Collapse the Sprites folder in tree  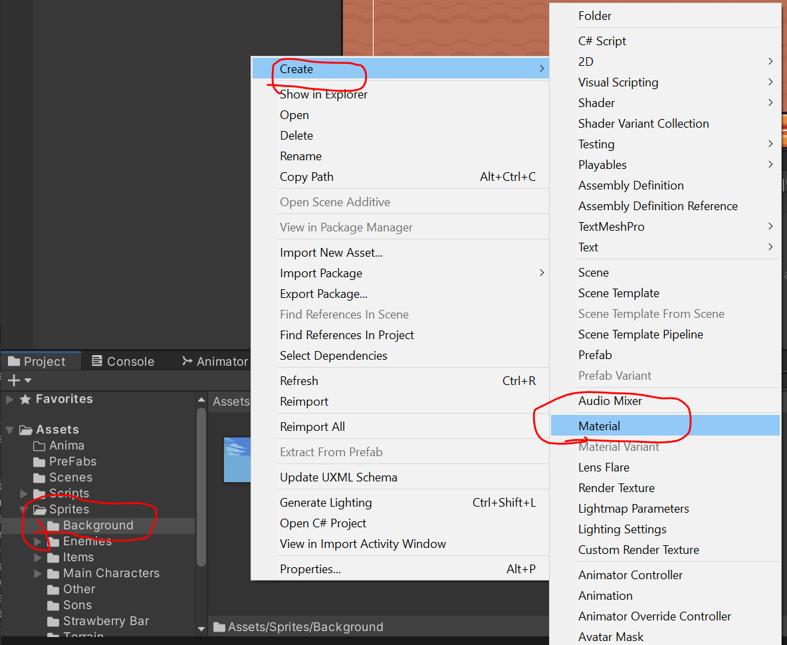click(x=25, y=510)
